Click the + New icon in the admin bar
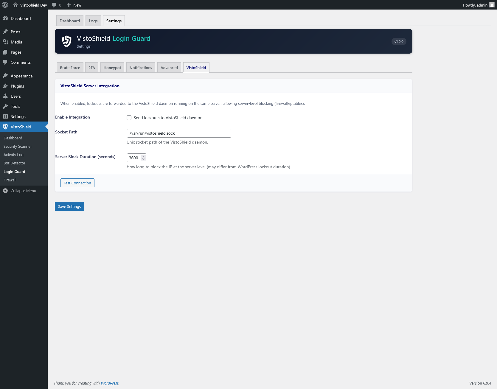This screenshot has height=389, width=497. tap(68, 5)
